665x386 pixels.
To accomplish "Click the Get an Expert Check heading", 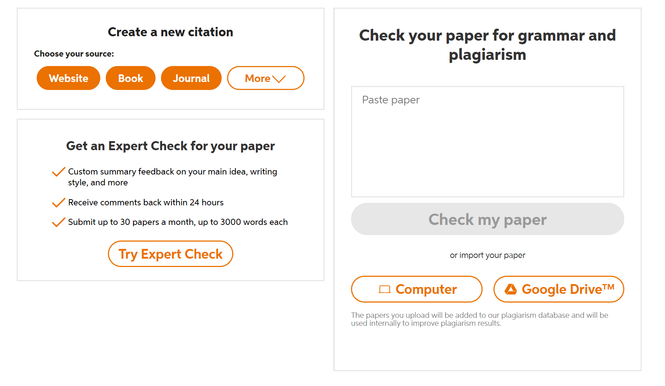I will point(170,146).
